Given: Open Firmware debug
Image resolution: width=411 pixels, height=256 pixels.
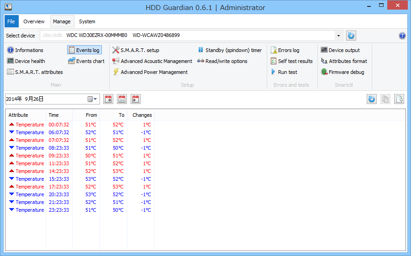Looking at the screenshot, I should pyautogui.click(x=342, y=72).
